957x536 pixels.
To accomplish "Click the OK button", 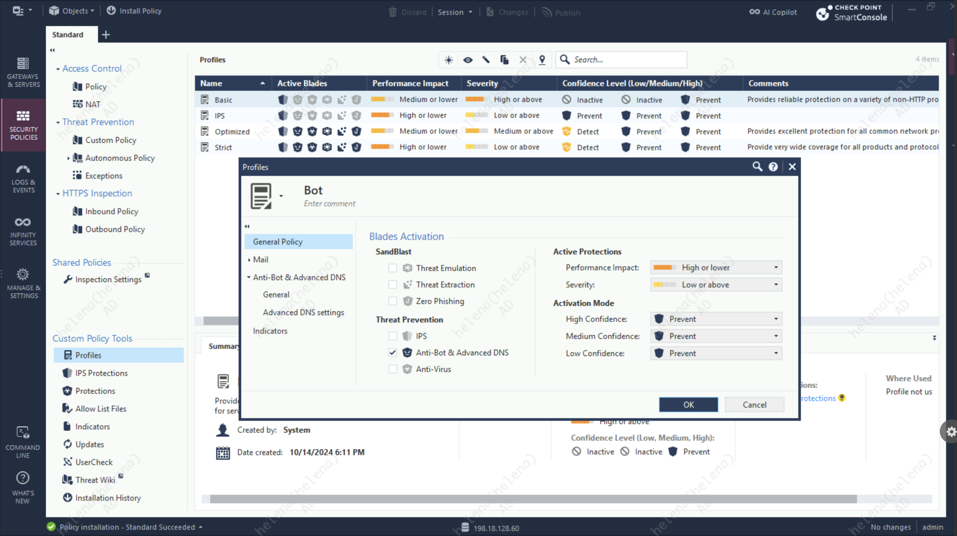I will coord(688,405).
